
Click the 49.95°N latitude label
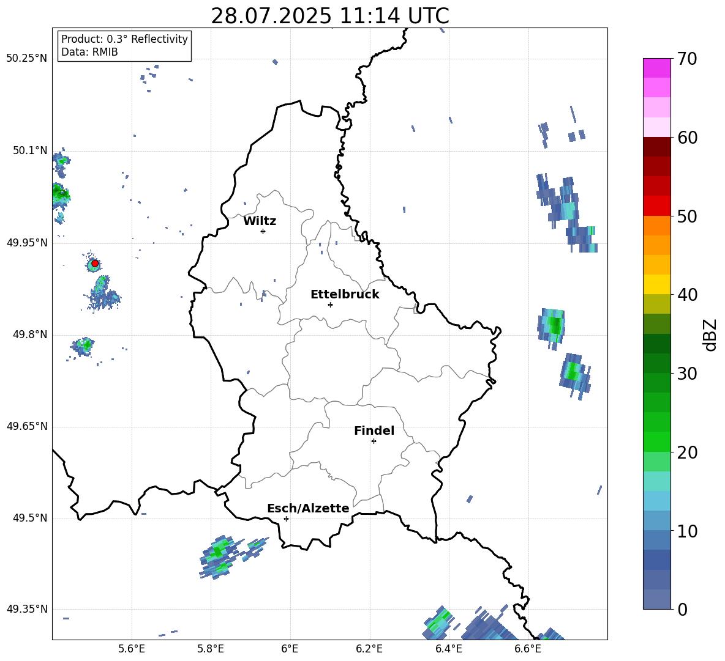(27, 243)
